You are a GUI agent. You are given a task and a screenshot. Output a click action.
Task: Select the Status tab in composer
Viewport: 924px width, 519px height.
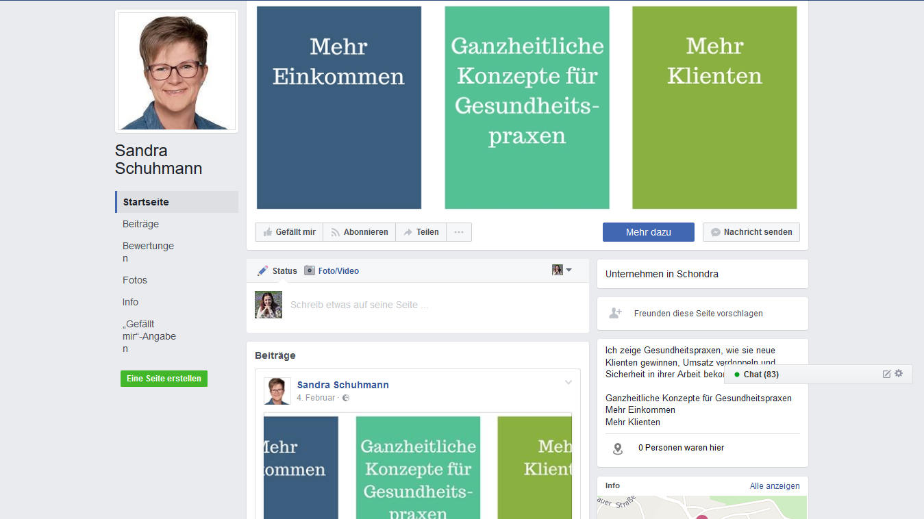tap(277, 270)
